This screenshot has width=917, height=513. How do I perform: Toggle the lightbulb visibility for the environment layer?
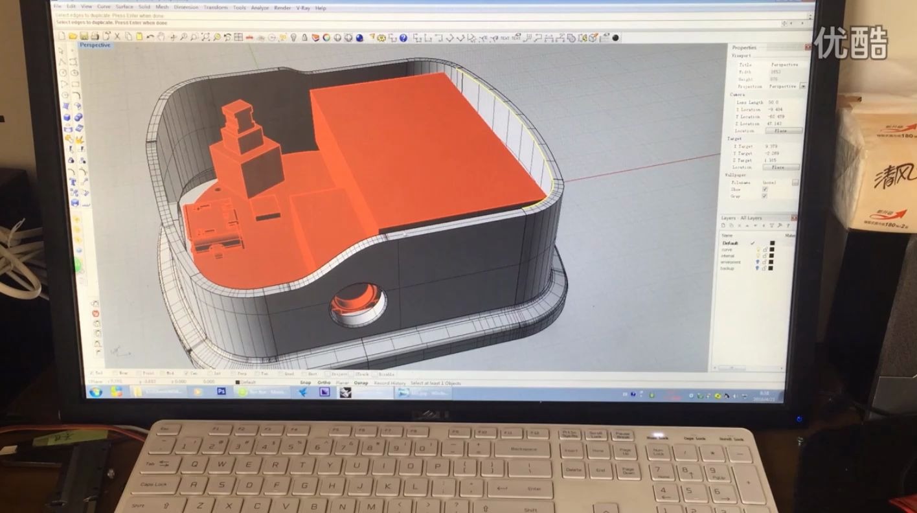click(x=758, y=262)
